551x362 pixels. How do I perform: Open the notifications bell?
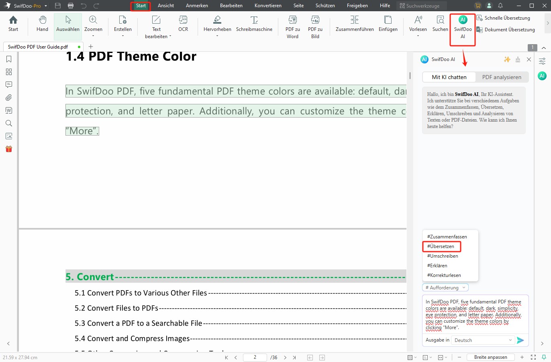[500, 6]
